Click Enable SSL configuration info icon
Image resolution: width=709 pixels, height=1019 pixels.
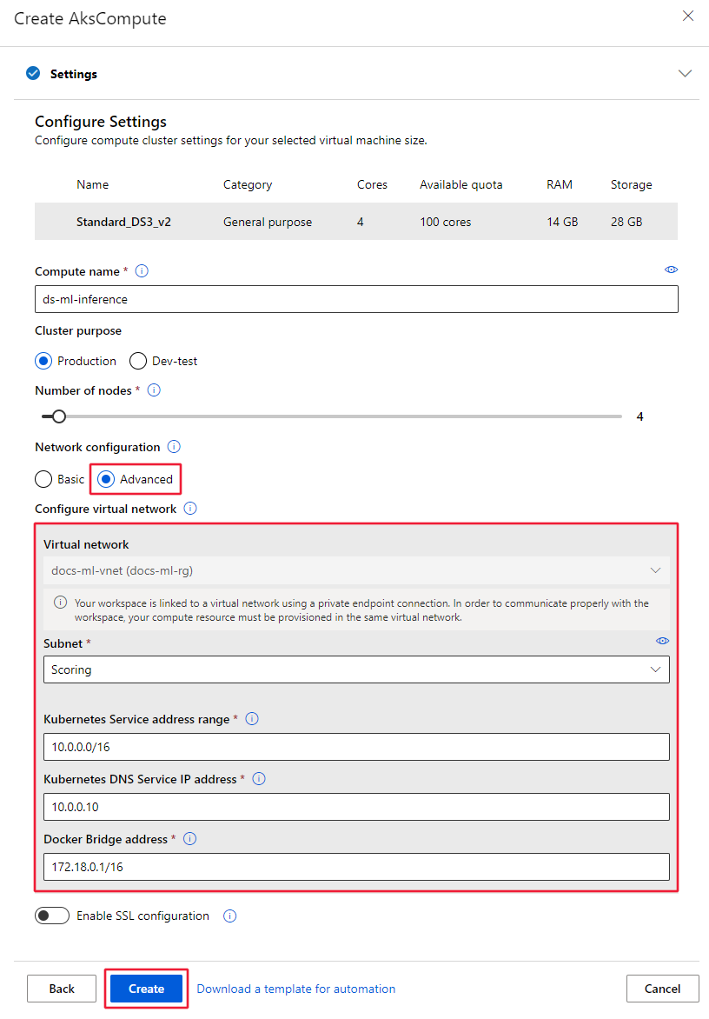pyautogui.click(x=230, y=916)
